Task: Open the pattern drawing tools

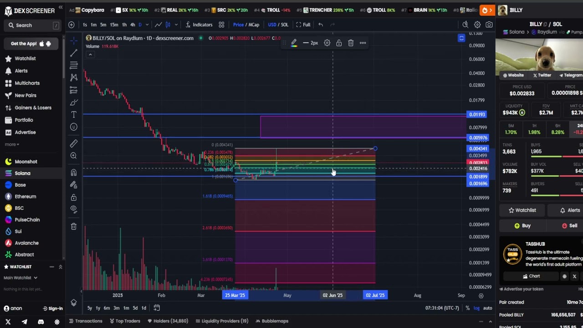Action: tap(74, 78)
